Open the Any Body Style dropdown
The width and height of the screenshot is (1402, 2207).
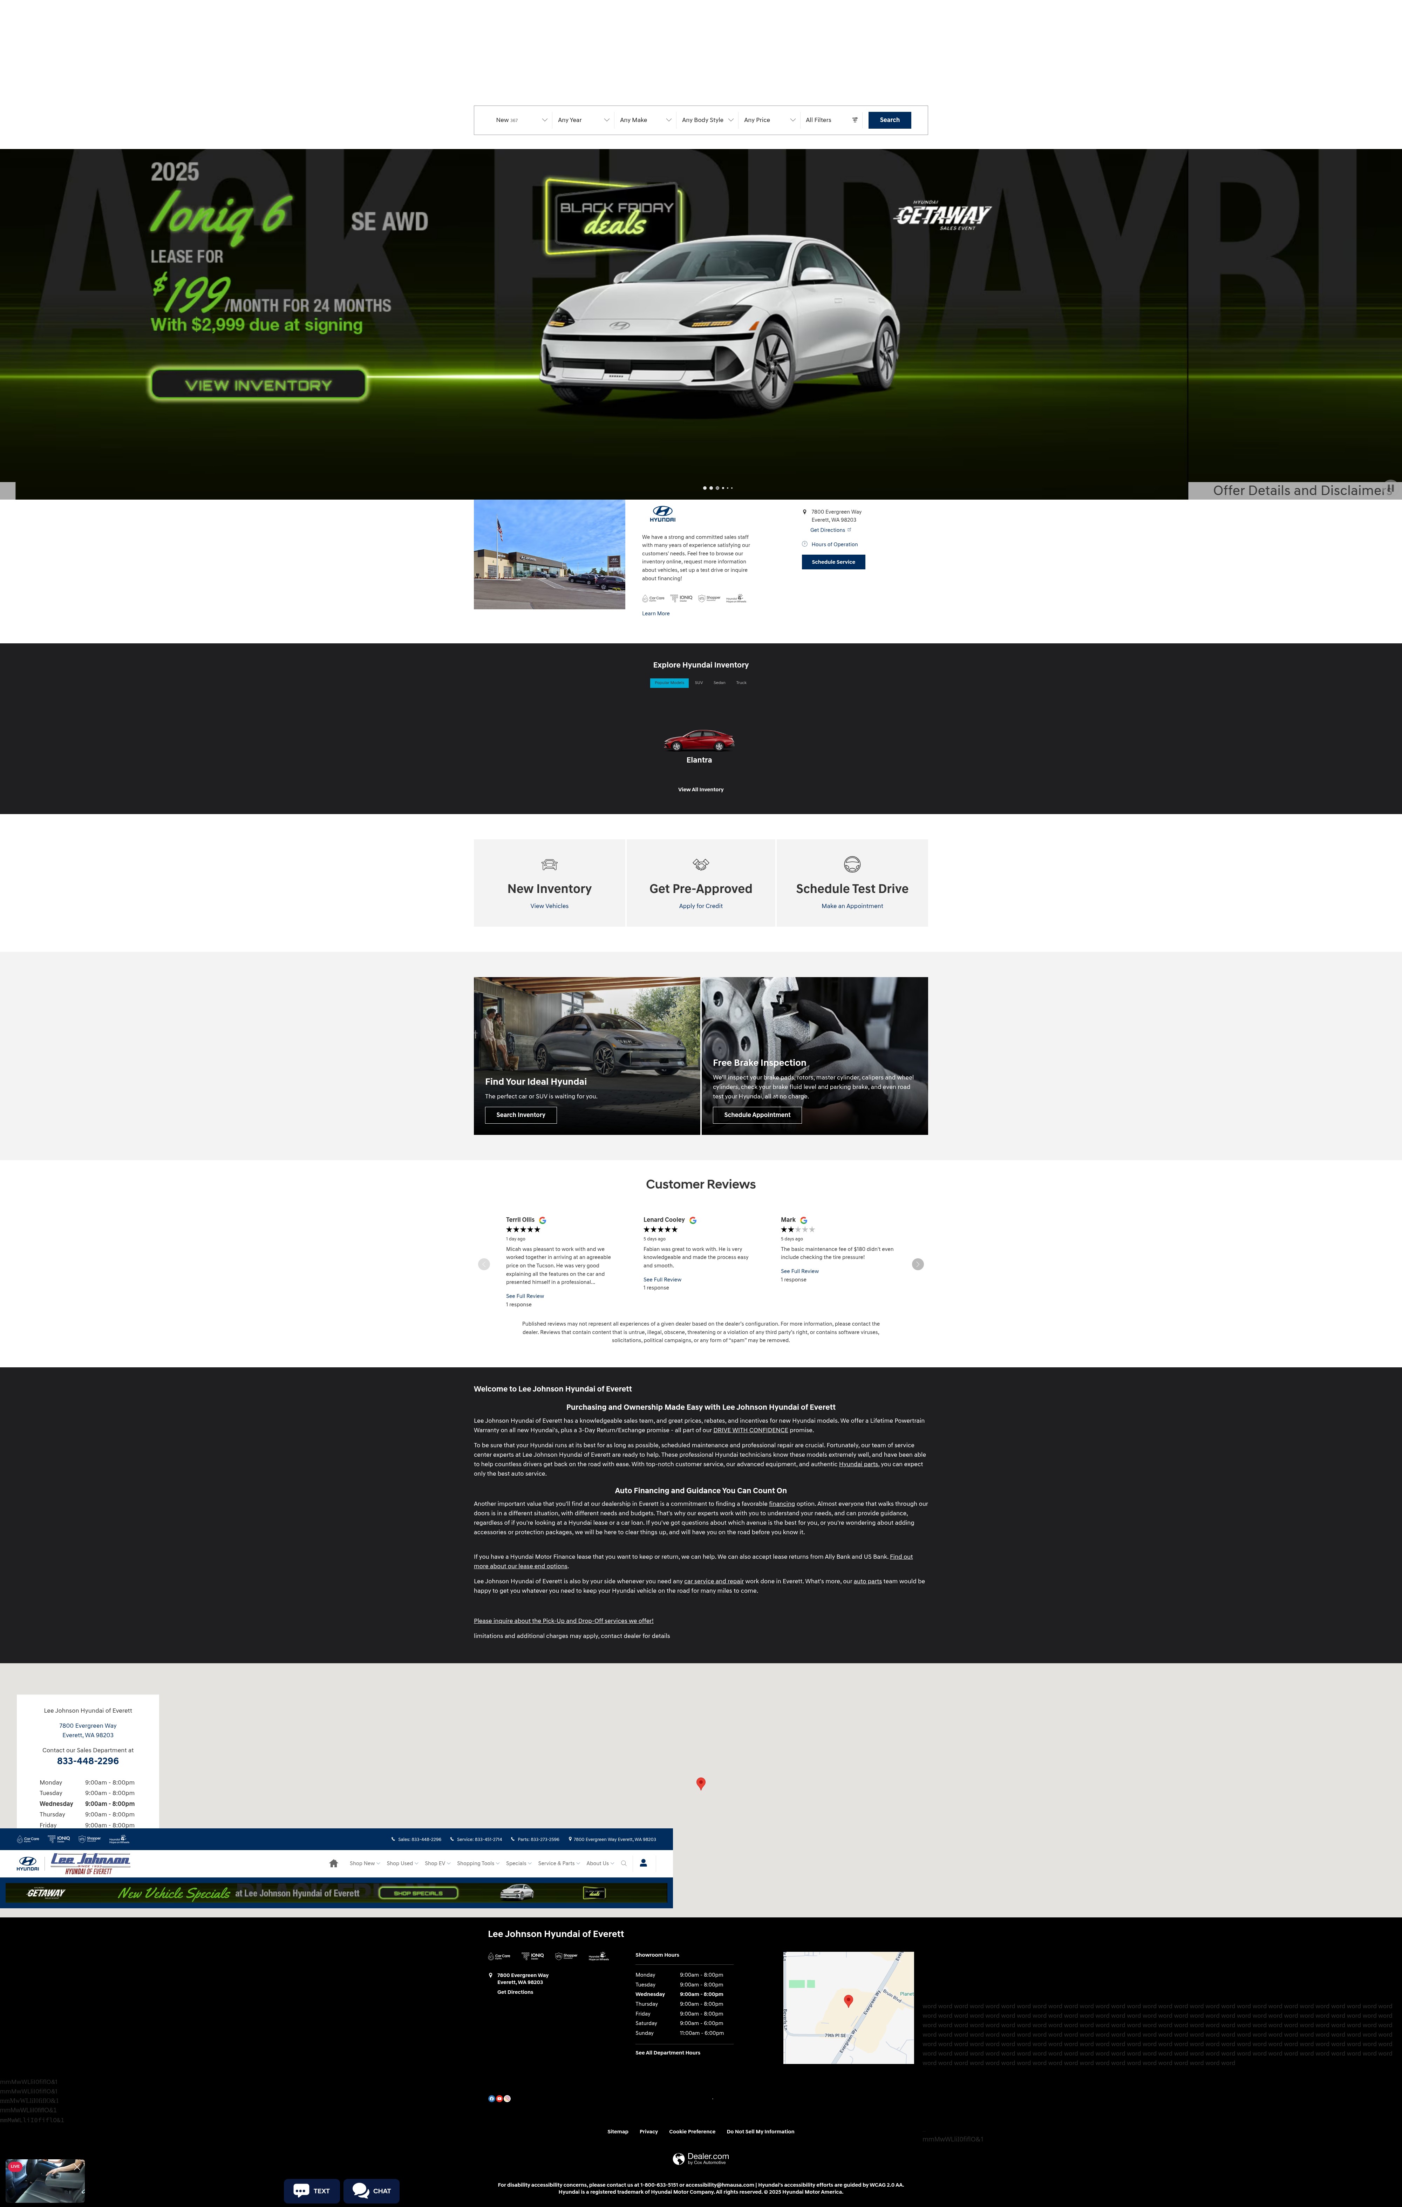pyautogui.click(x=707, y=120)
